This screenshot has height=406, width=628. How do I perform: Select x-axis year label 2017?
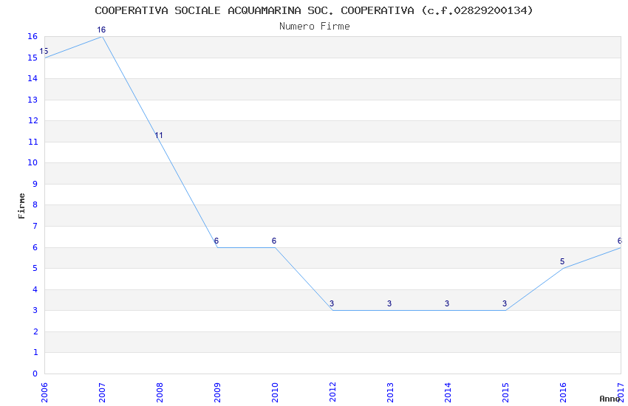[621, 393]
